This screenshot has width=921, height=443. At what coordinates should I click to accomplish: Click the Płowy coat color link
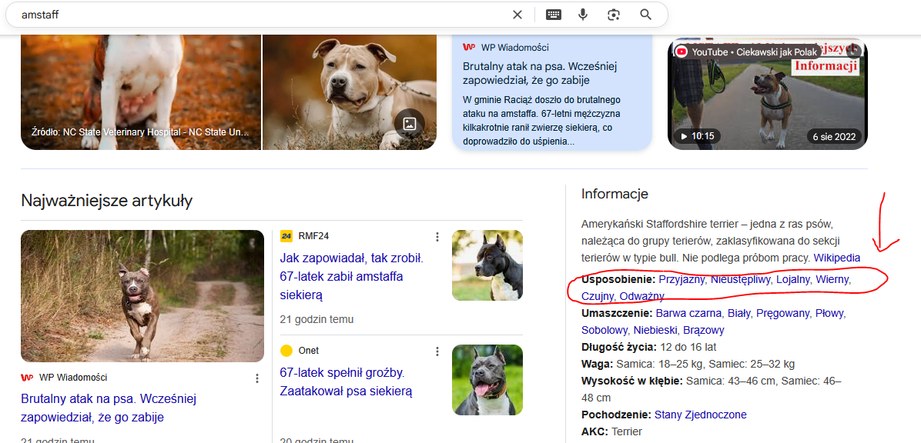(830, 313)
